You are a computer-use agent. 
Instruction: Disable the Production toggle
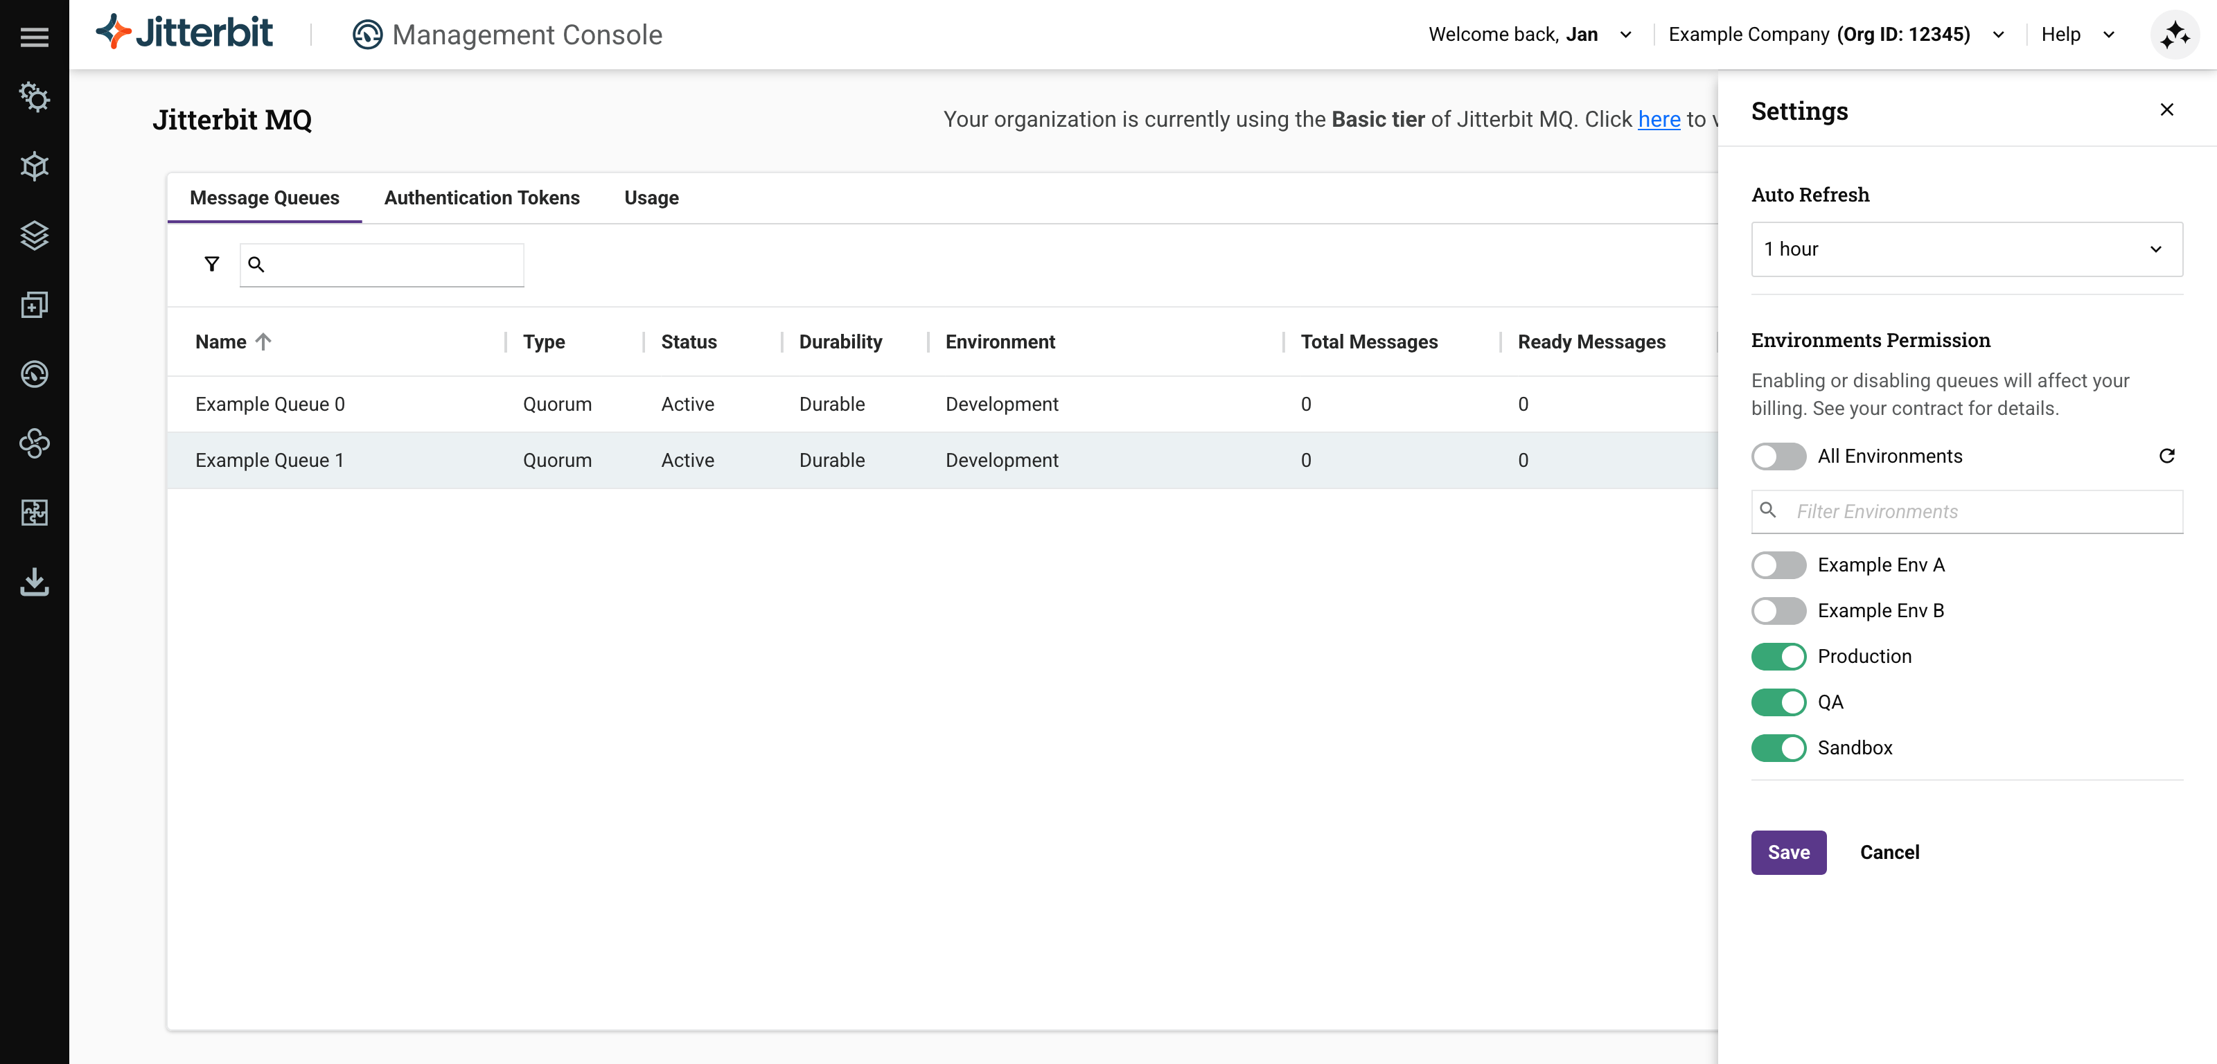pos(1778,656)
